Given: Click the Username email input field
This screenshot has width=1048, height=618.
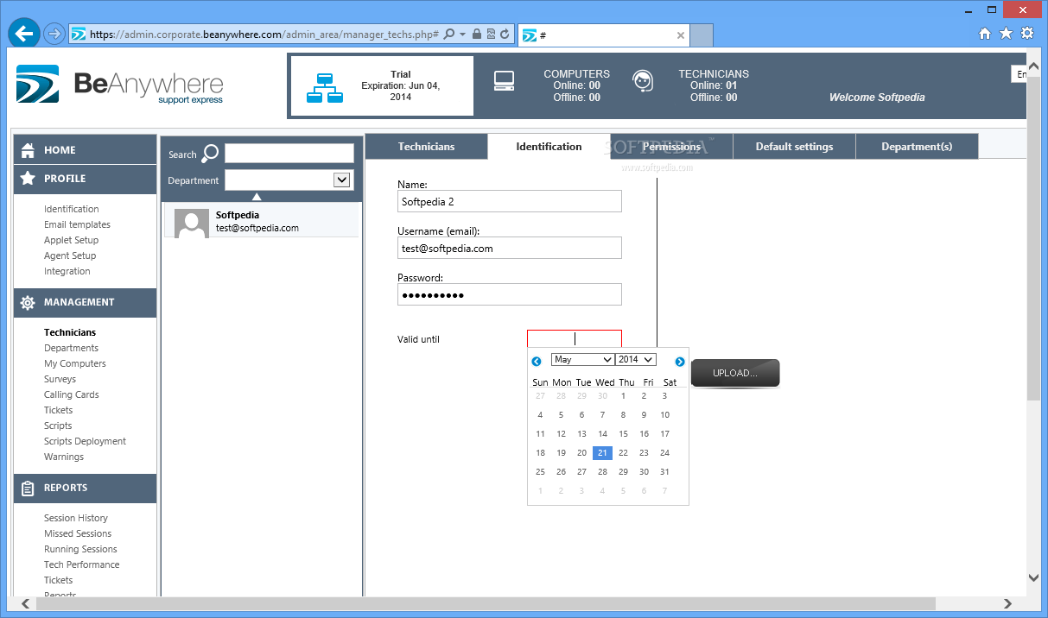Looking at the screenshot, I should point(510,248).
